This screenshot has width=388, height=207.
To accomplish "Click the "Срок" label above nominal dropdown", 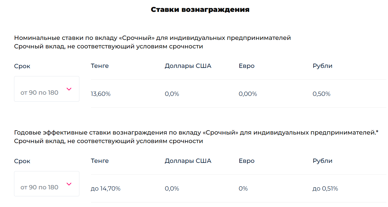I will click(x=22, y=66).
